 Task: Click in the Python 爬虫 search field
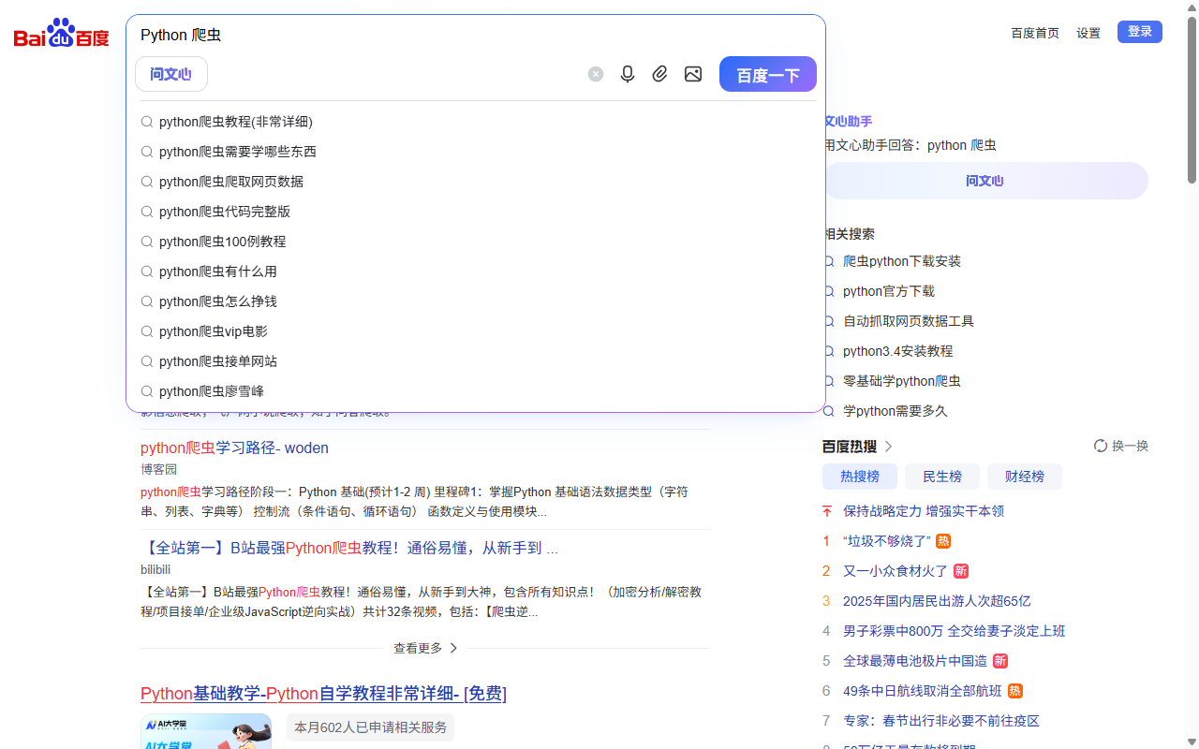[468, 35]
